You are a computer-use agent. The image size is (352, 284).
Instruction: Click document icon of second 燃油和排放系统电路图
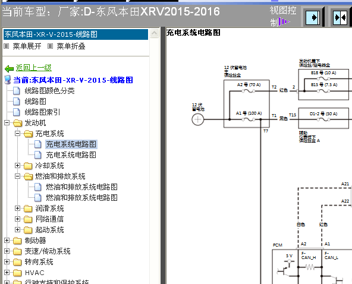pos(38,198)
